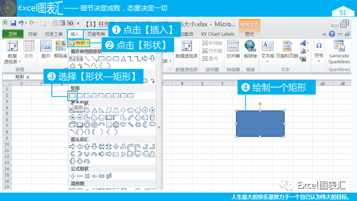Click the blue rectangle shape on sheet
This screenshot has height=201, width=357.
tap(260, 123)
